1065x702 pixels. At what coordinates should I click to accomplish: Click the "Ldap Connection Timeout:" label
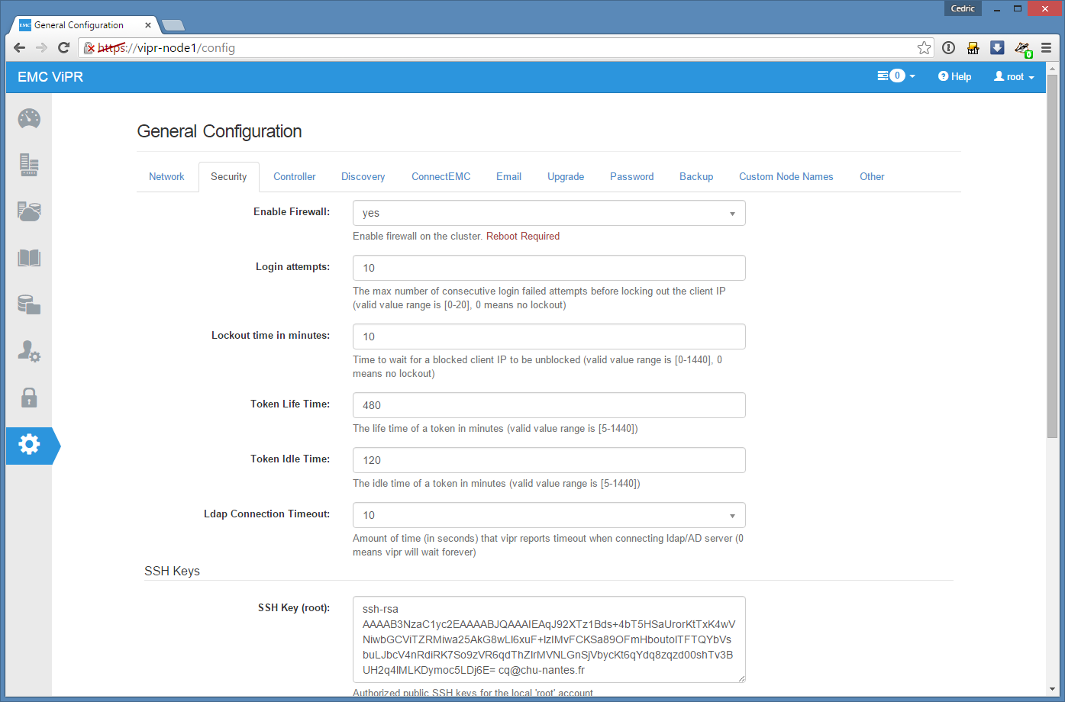267,514
